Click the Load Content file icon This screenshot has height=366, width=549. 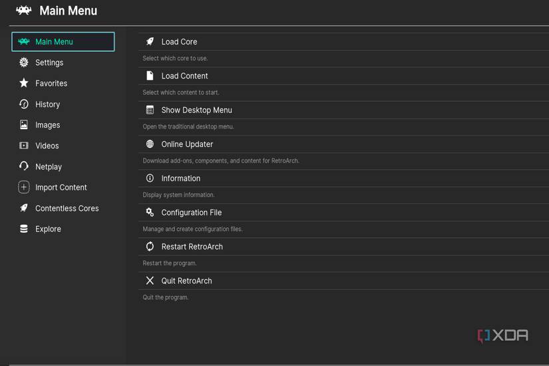coord(150,76)
